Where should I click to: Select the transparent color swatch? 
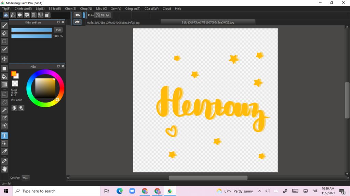(x=15, y=84)
